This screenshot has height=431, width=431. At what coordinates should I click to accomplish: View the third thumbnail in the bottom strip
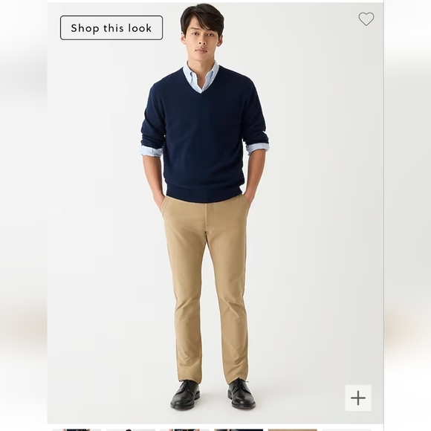tap(184, 430)
